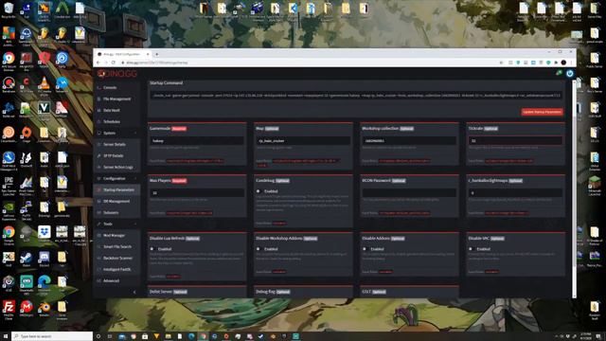This screenshot has width=606, height=341.
Task: Click the r_hunkalloclightmaps input field
Action: [x=515, y=193]
